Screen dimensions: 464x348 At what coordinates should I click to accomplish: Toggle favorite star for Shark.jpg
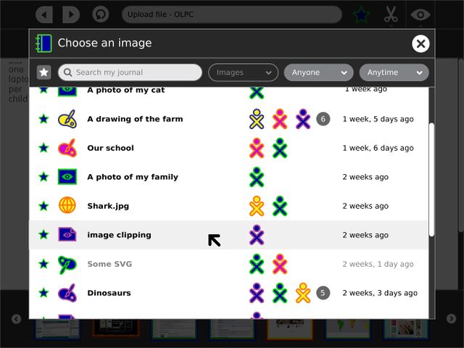(x=43, y=206)
